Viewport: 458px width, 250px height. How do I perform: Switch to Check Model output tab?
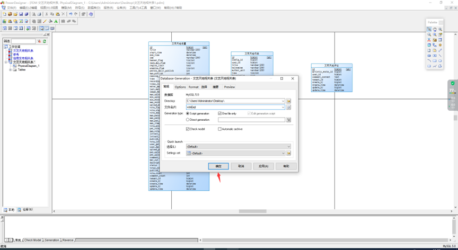[x=32, y=240]
